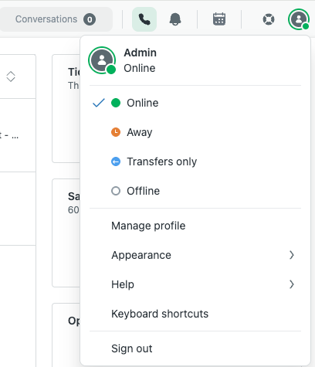
Task: Open the Conversations button
Action: (x=56, y=19)
